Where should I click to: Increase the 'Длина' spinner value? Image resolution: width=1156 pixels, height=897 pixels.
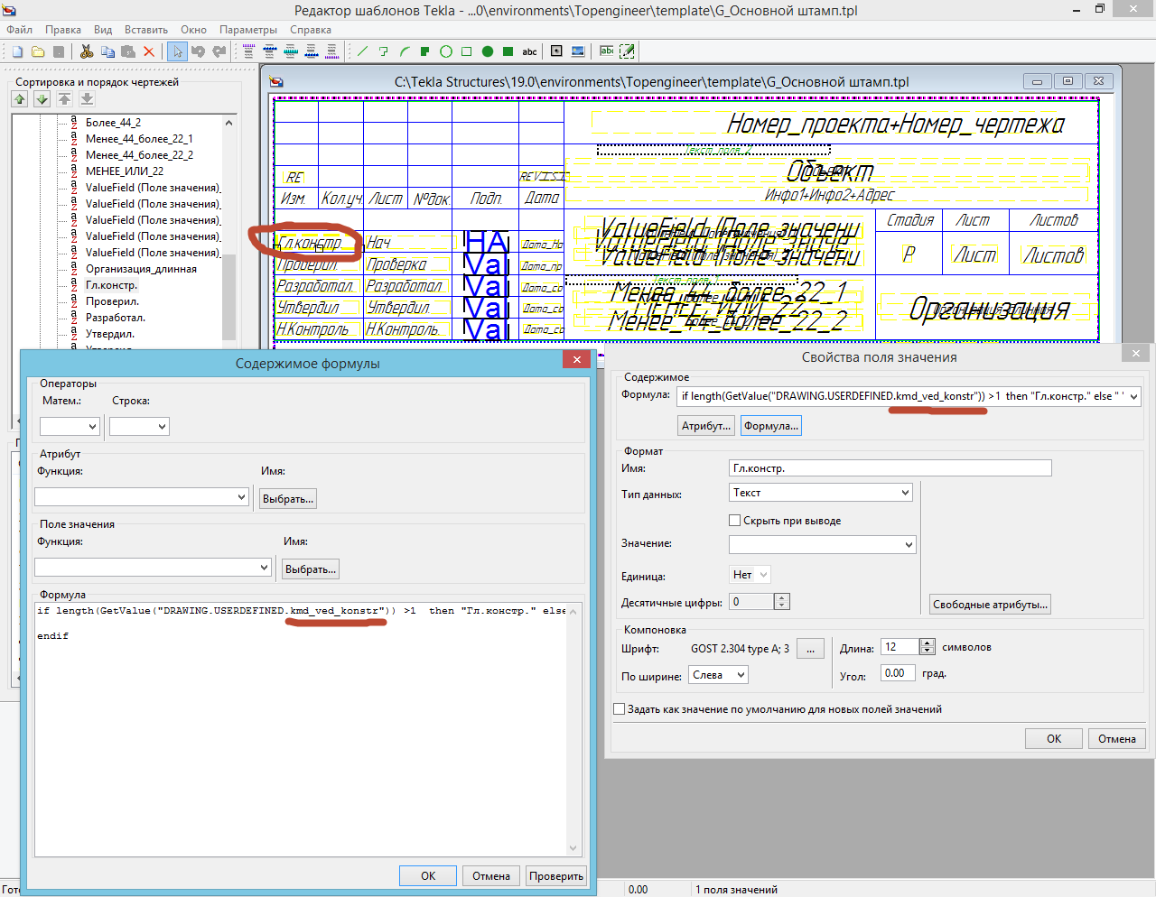(927, 643)
